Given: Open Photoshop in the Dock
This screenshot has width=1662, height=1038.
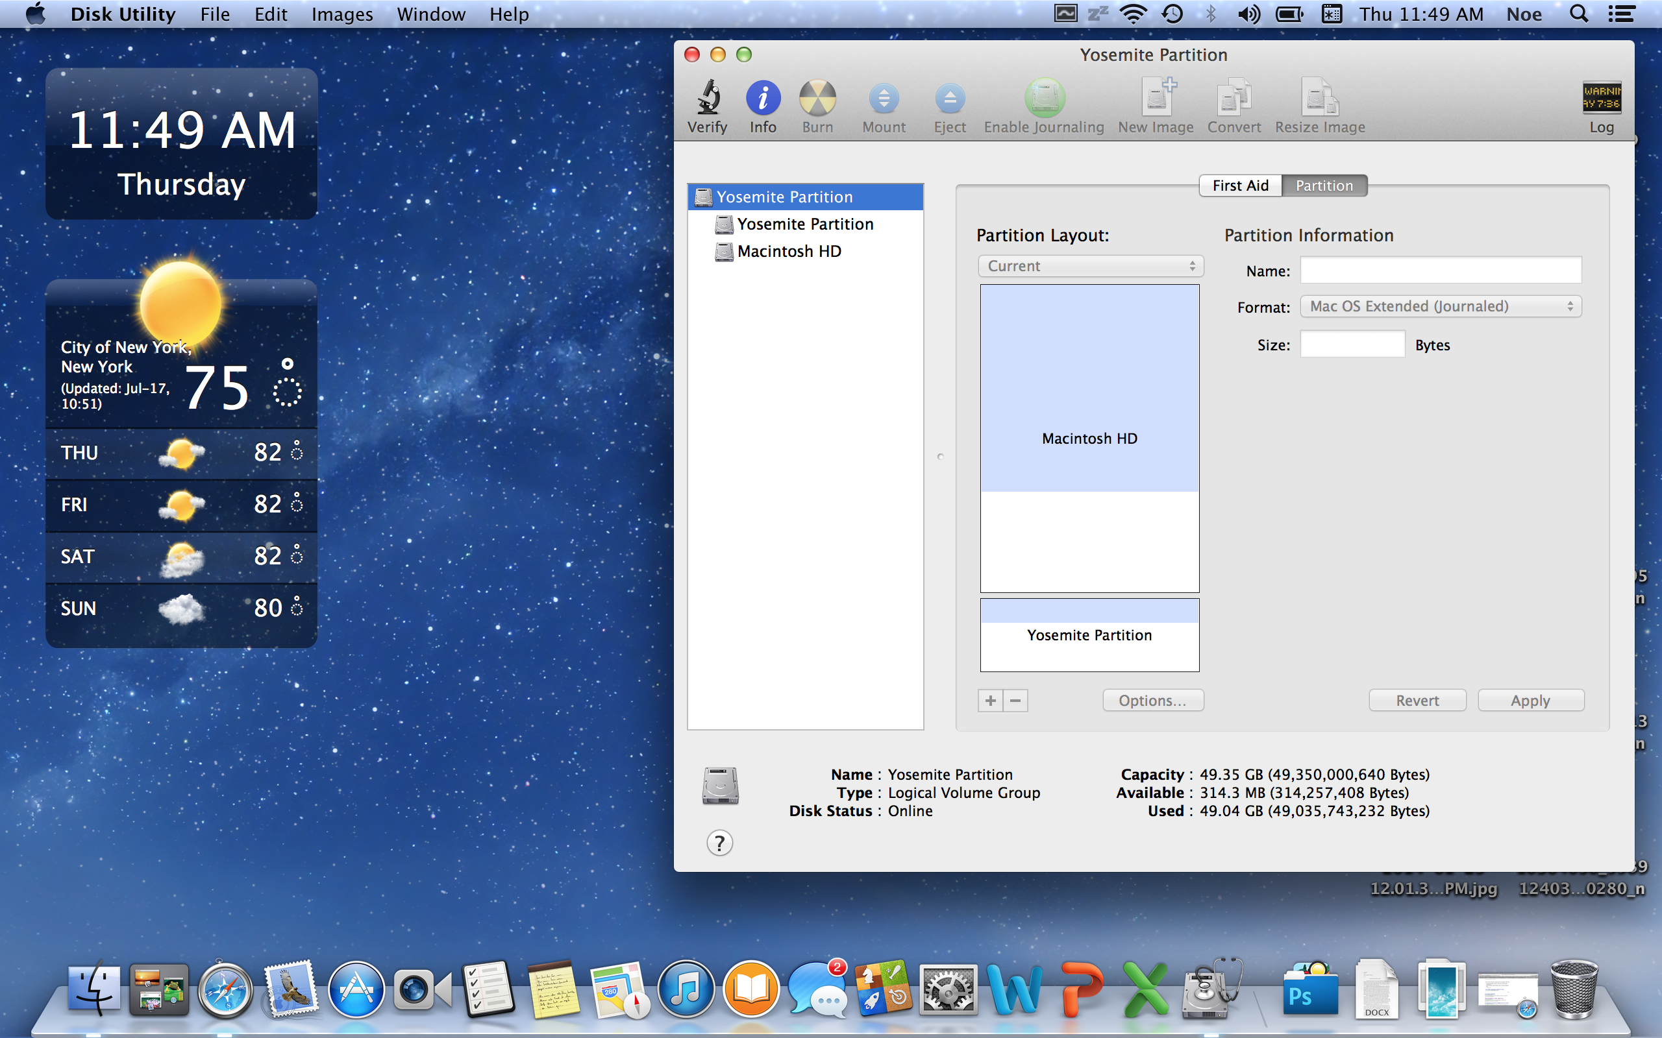Looking at the screenshot, I should [1309, 990].
